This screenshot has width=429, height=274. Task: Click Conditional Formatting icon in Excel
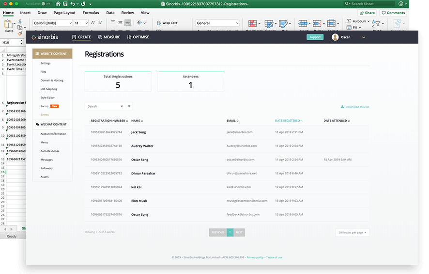tap(253, 24)
